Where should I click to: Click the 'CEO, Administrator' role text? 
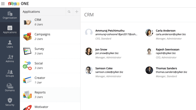[166, 57]
